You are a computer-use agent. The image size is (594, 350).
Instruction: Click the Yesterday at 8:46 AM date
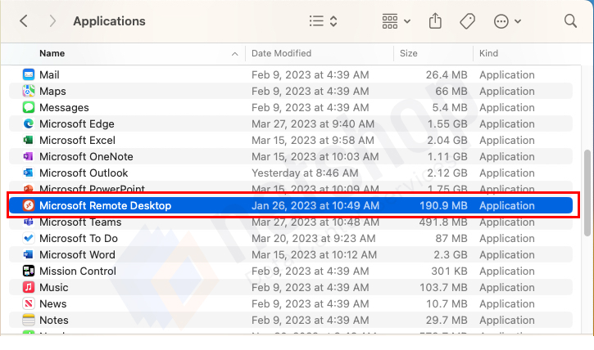305,173
